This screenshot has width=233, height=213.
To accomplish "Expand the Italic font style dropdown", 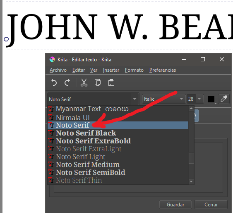I will coord(164,99).
